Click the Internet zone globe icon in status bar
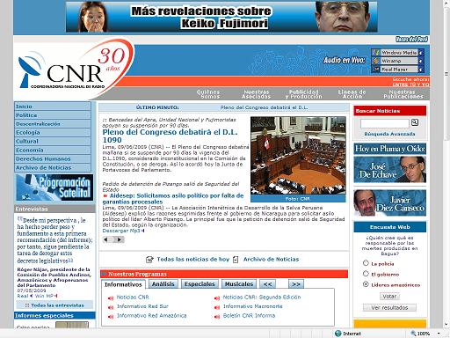Screen dimensions: 450x338 point(337,334)
